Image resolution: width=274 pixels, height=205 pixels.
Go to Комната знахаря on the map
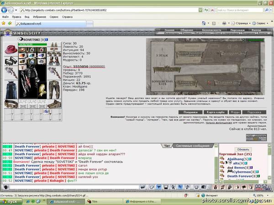pyautogui.click(x=186, y=83)
